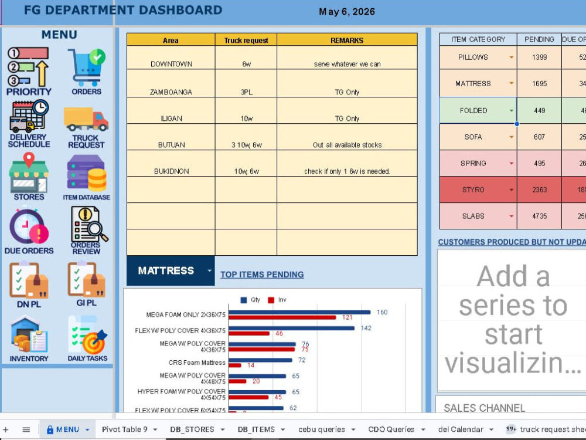Select the ILIGAN area cell

click(171, 110)
